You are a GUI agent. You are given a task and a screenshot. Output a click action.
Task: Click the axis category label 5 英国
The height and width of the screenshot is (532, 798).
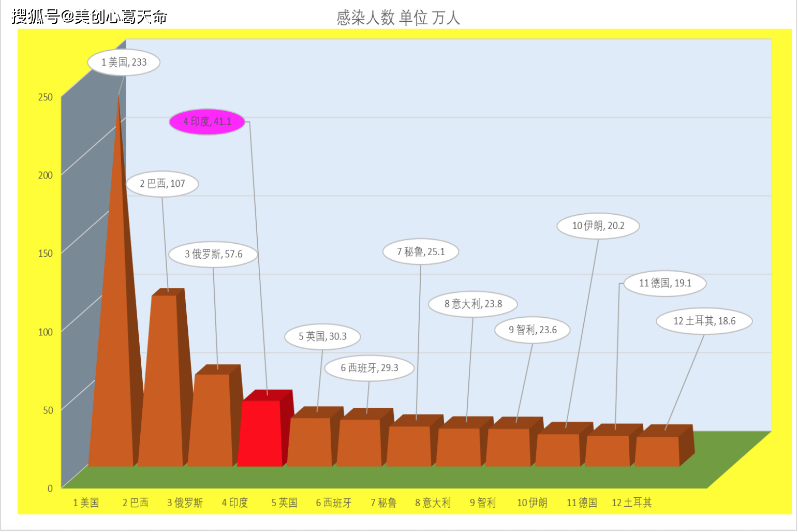click(285, 503)
